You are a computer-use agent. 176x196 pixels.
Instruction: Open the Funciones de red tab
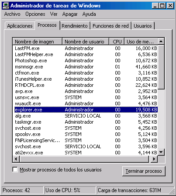click(110, 26)
